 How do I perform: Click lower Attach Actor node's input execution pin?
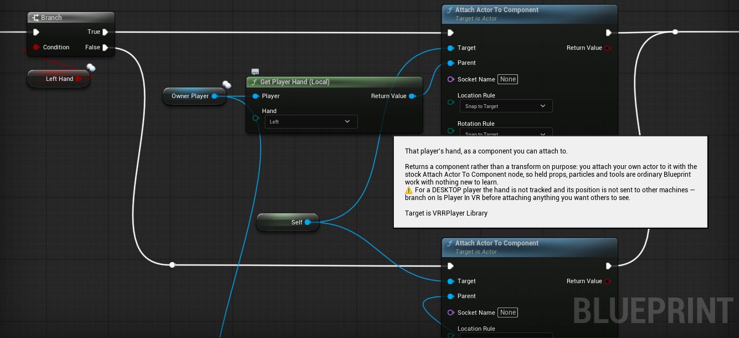pyautogui.click(x=451, y=266)
